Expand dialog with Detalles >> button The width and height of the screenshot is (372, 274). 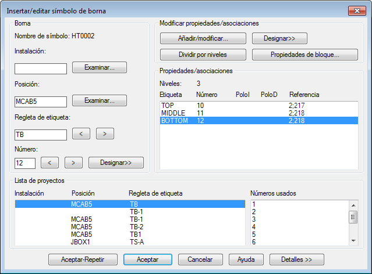pos(296,259)
